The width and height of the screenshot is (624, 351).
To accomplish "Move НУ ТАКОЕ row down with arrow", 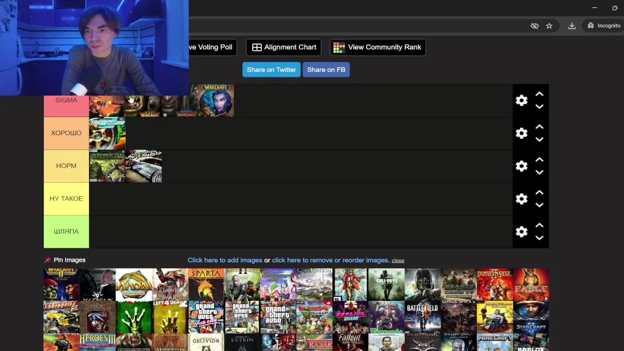I will click(539, 205).
